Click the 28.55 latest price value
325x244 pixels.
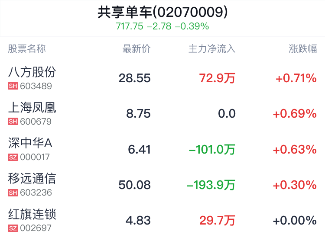coord(134,78)
